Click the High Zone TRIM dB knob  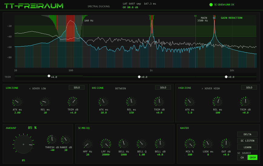[x=245, y=102]
